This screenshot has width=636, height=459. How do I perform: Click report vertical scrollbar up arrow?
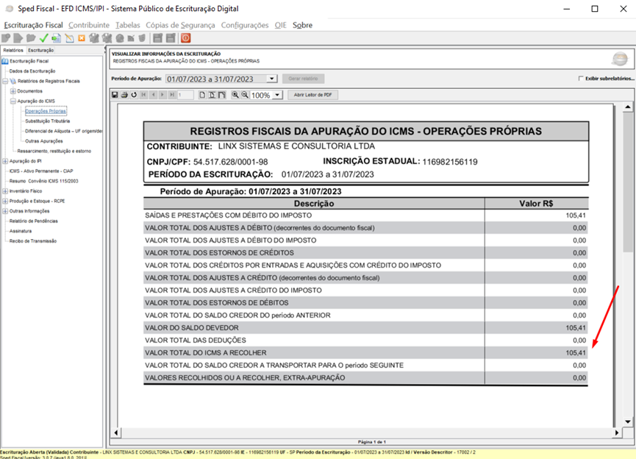tap(627, 107)
